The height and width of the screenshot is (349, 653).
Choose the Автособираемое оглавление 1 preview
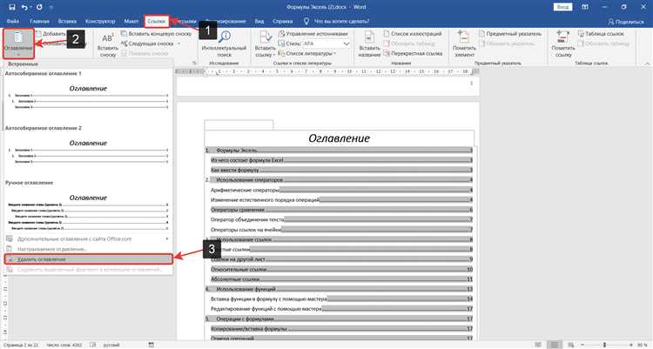pos(88,95)
